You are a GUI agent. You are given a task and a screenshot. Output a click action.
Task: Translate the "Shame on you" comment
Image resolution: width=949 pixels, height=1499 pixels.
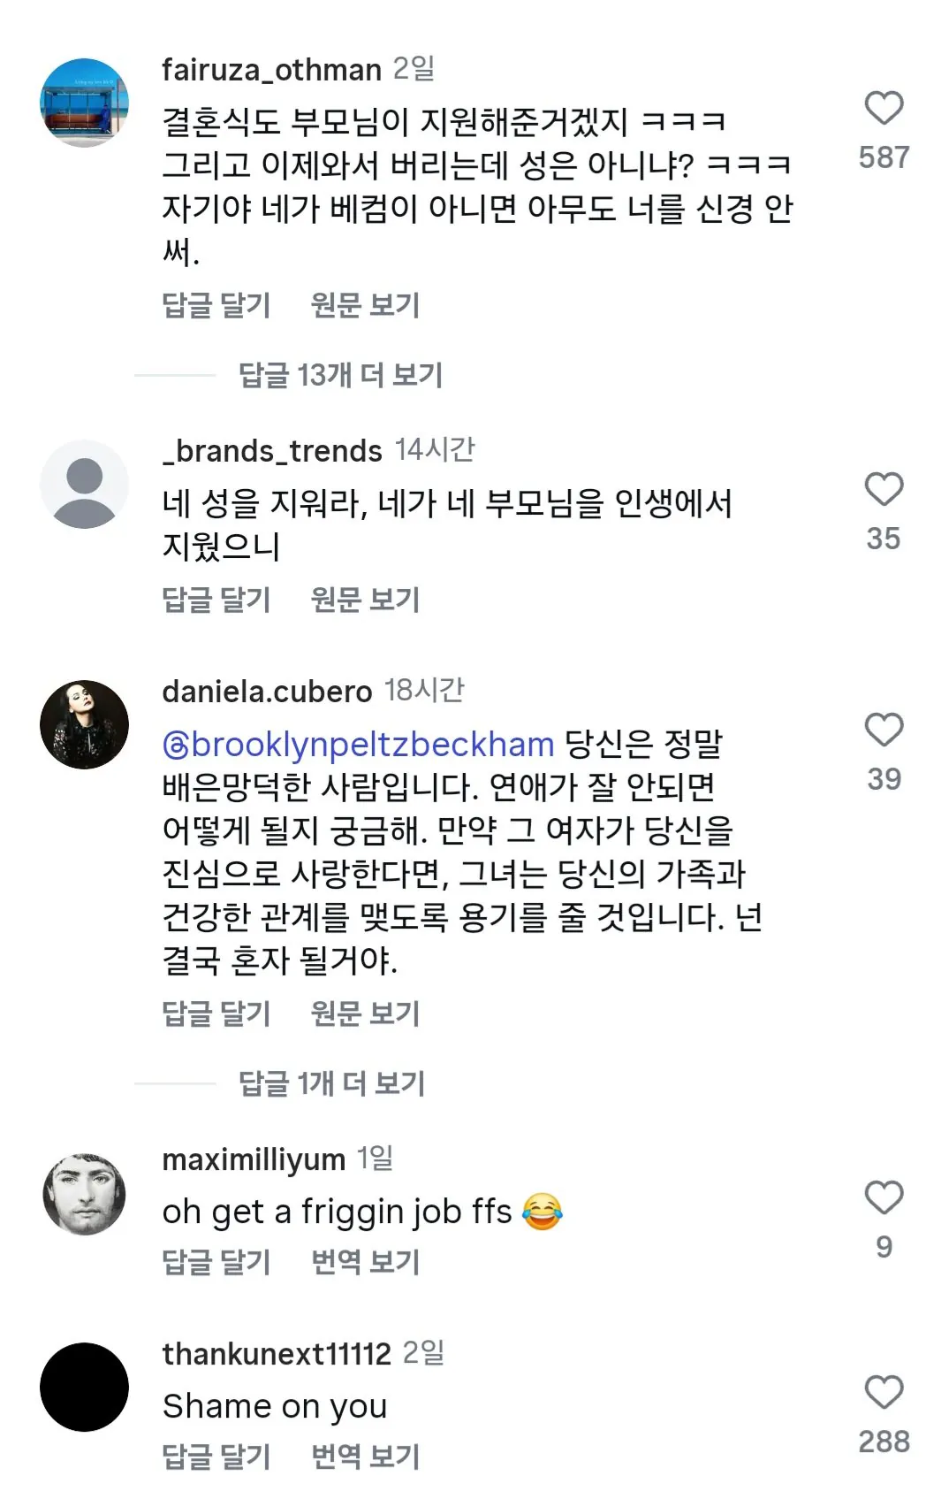coord(365,1457)
